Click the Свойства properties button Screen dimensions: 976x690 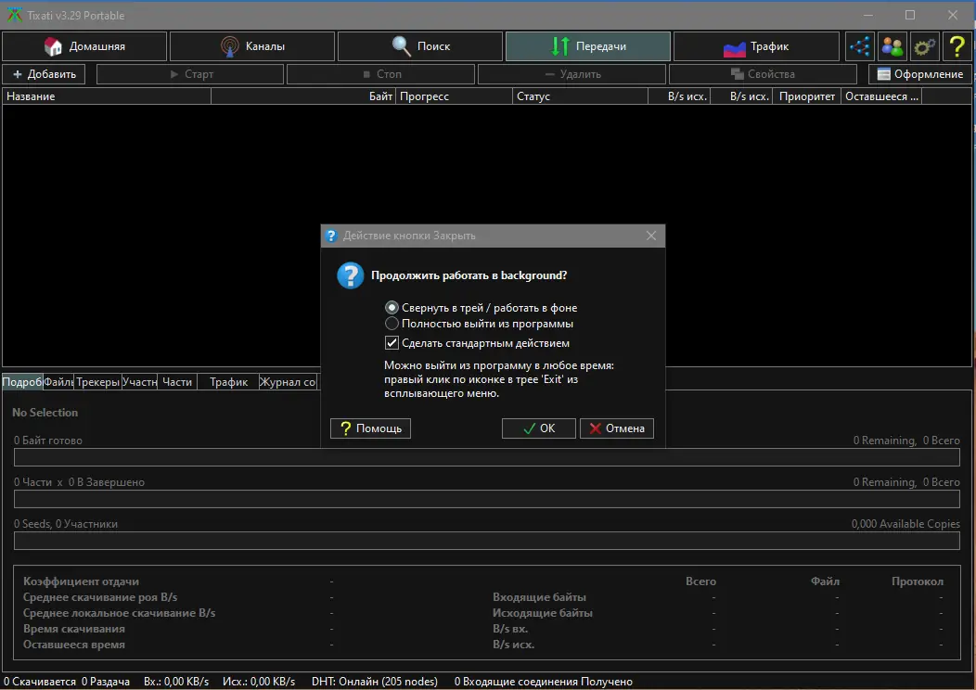pos(763,74)
